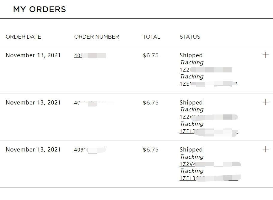
Task: Click the ORDER NUMBER column header
Action: (x=96, y=37)
